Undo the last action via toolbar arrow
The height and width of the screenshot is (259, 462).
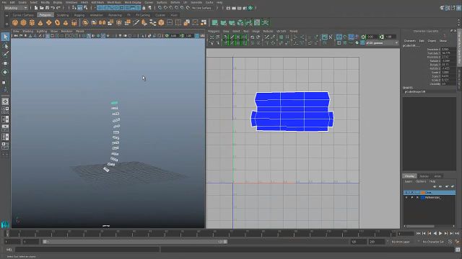tap(53, 8)
